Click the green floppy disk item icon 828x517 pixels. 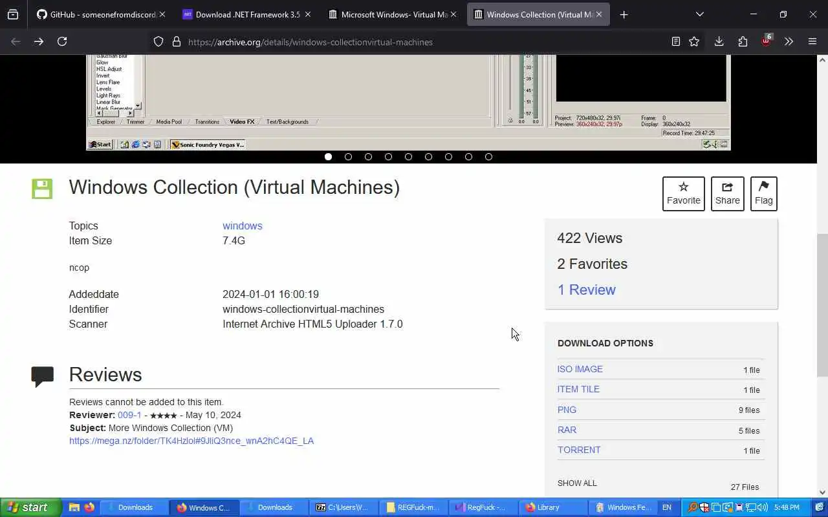42,189
